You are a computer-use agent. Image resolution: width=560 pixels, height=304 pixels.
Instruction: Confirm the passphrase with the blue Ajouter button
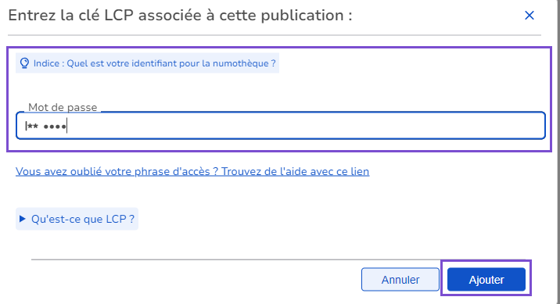486,279
